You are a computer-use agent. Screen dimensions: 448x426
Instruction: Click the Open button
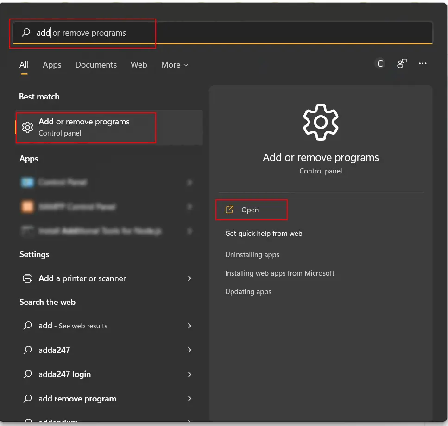(251, 210)
